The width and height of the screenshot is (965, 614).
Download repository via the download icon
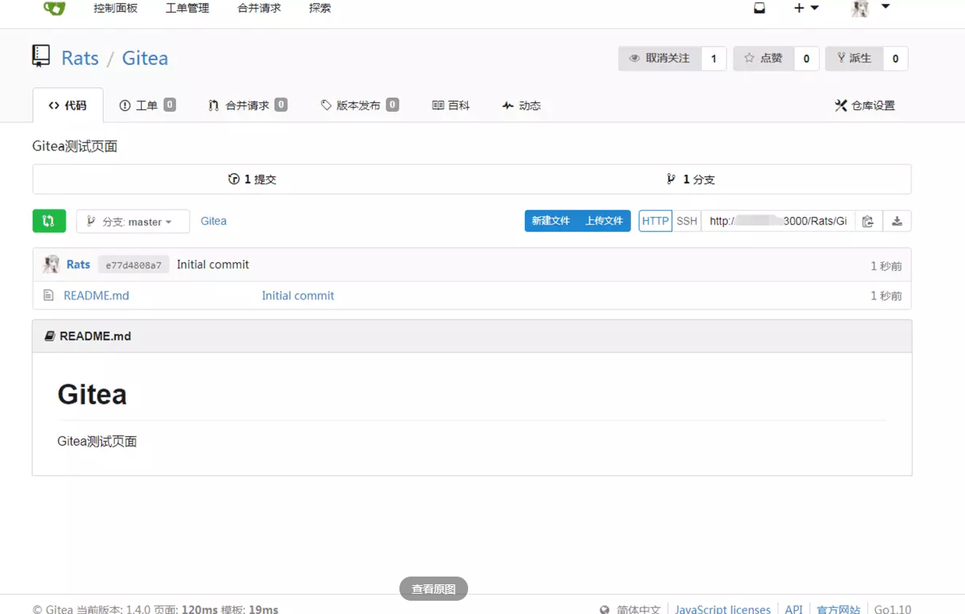point(897,221)
